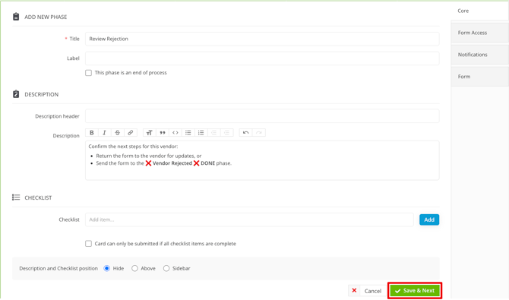This screenshot has height=300, width=509.
Task: Undo last edit in description editor
Action: pos(245,132)
